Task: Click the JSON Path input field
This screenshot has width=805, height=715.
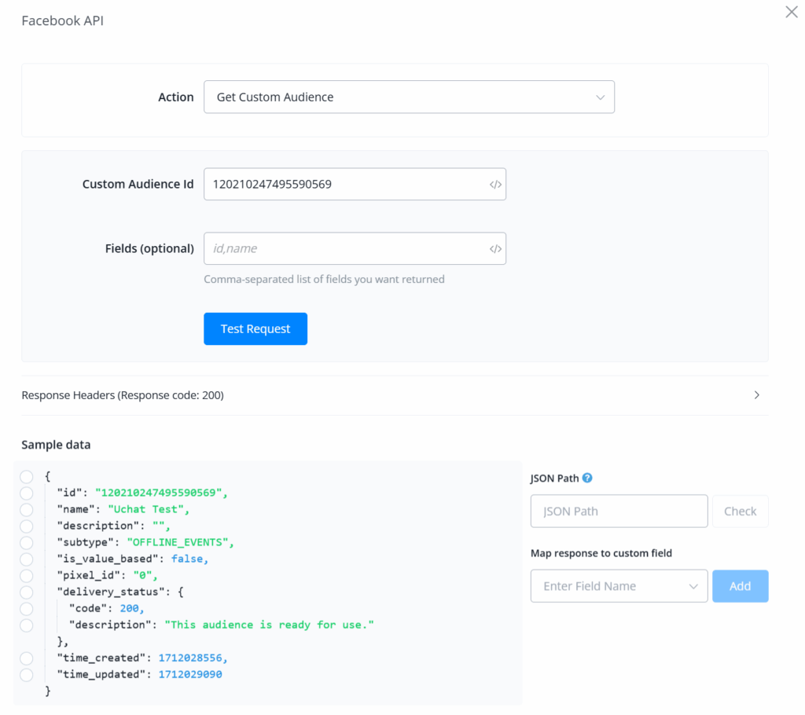Action: pyautogui.click(x=619, y=511)
